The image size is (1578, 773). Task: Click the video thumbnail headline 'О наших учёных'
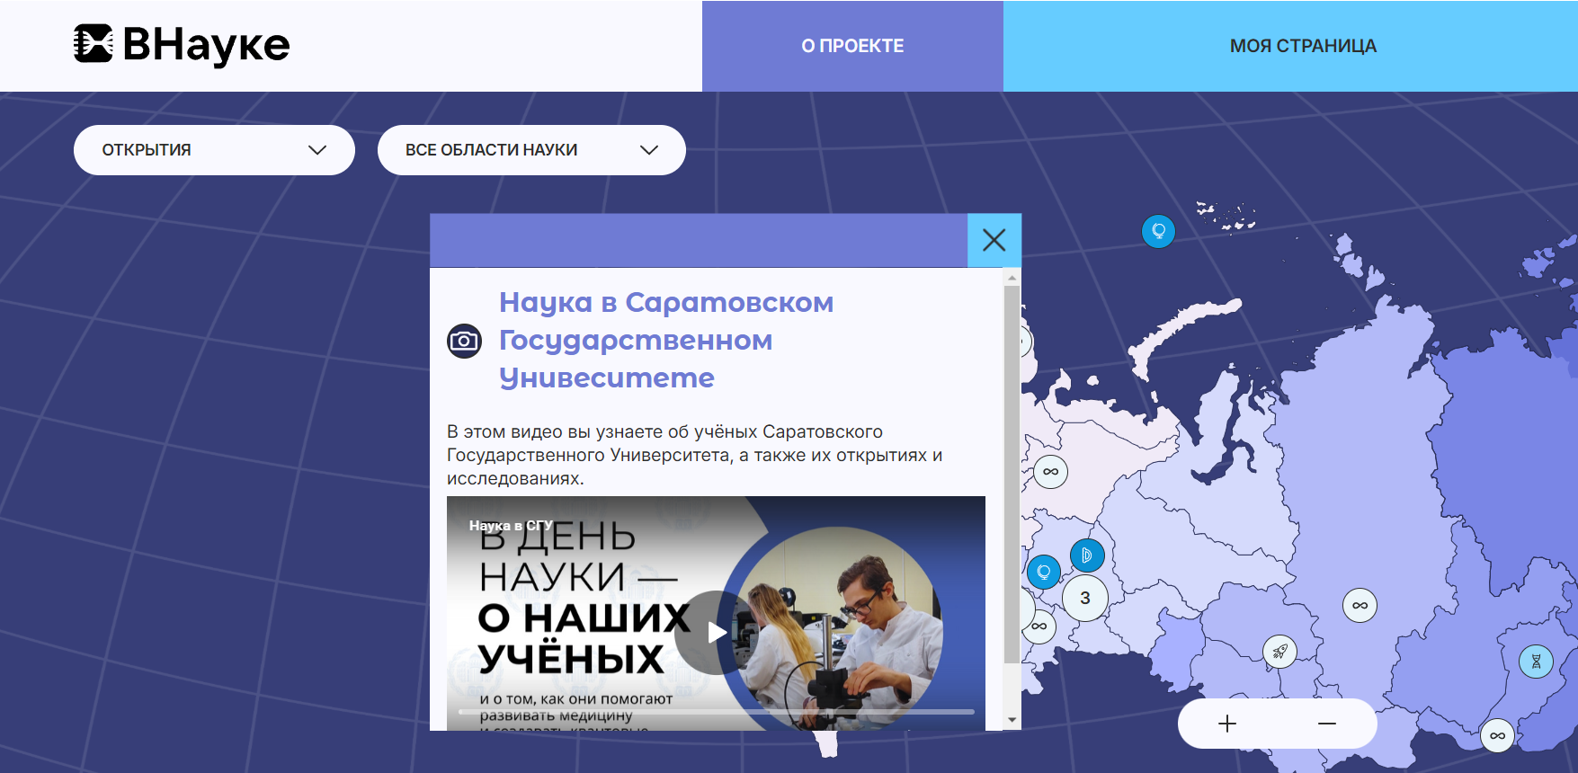click(x=584, y=638)
